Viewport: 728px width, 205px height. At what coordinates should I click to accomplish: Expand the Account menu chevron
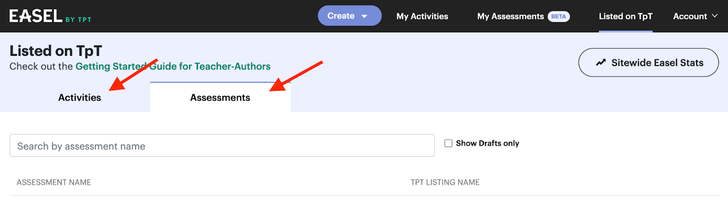click(x=714, y=16)
